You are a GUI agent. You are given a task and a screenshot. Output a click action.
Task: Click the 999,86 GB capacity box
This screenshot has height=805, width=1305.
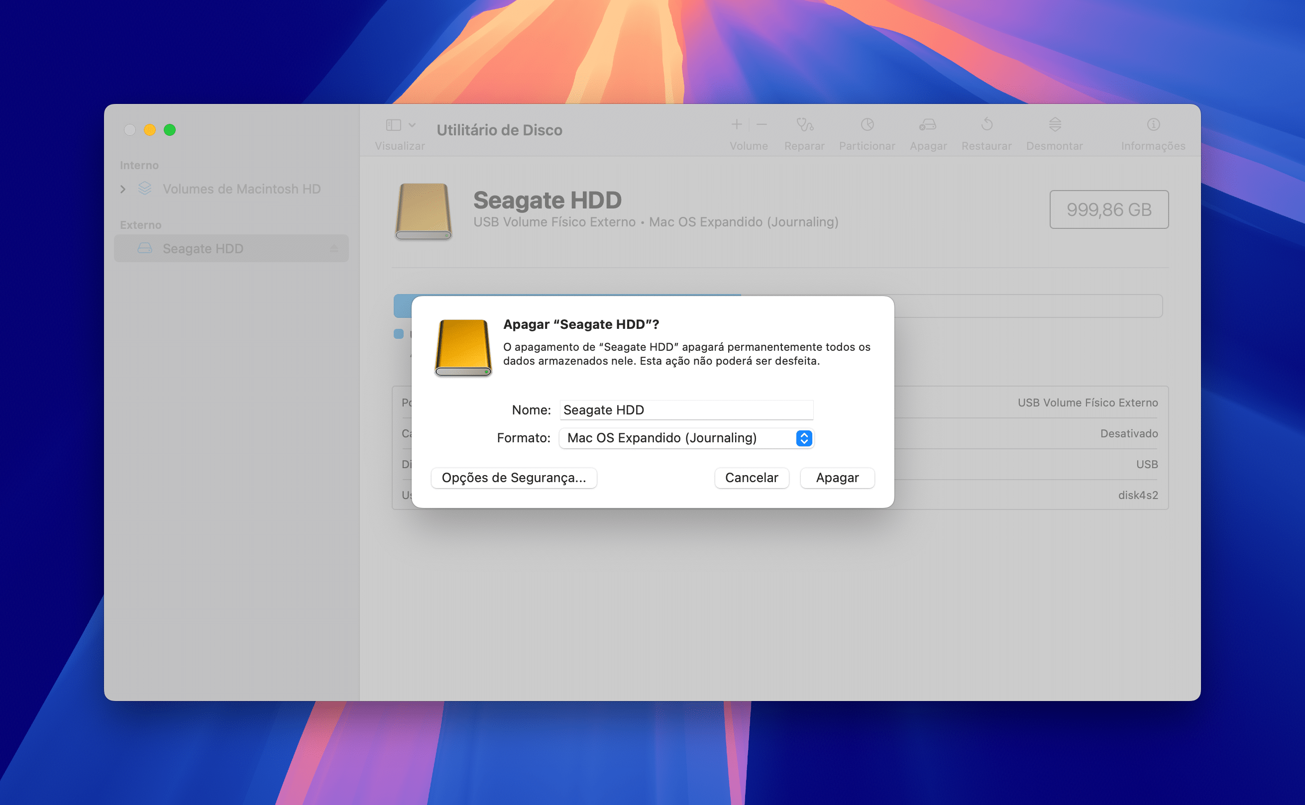tap(1108, 209)
